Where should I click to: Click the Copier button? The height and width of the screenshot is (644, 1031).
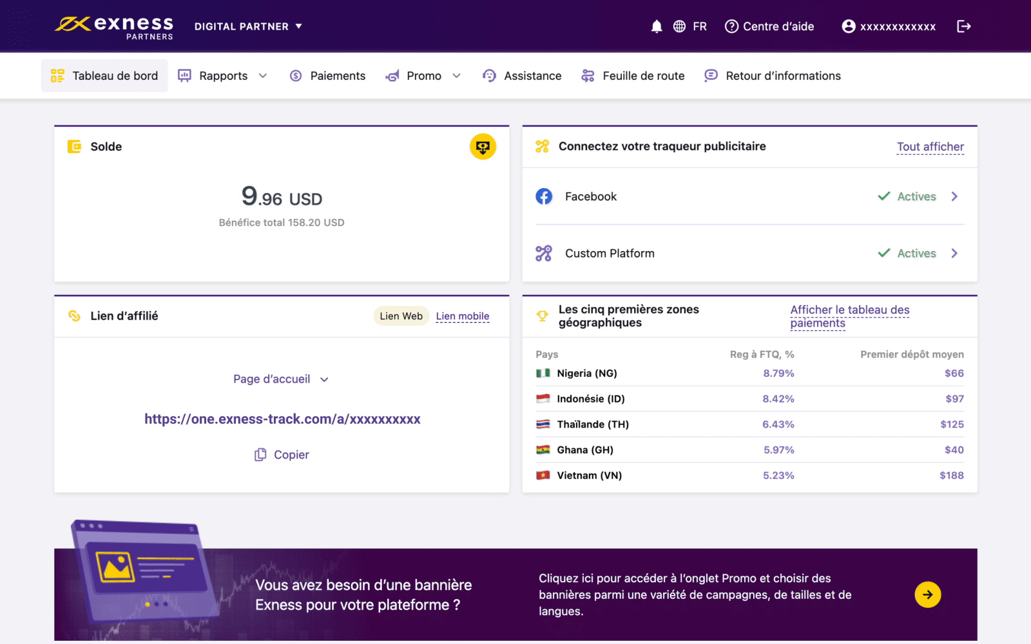pyautogui.click(x=282, y=455)
